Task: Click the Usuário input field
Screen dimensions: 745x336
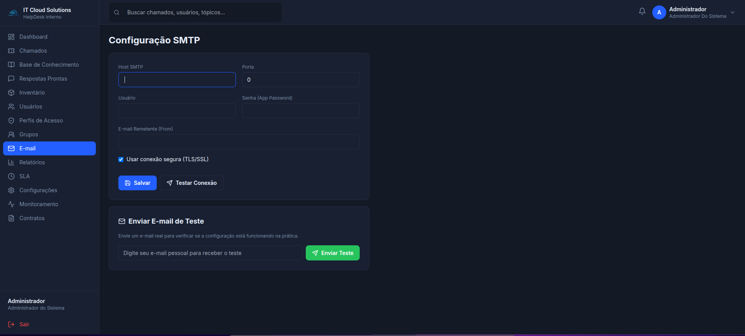Action: [177, 110]
